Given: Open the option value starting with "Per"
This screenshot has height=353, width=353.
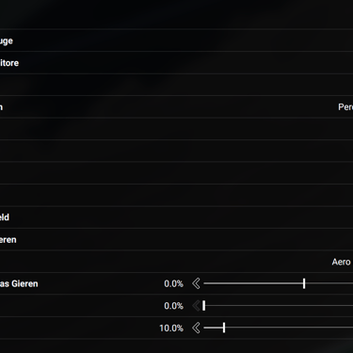Looking at the screenshot, I should point(345,107).
